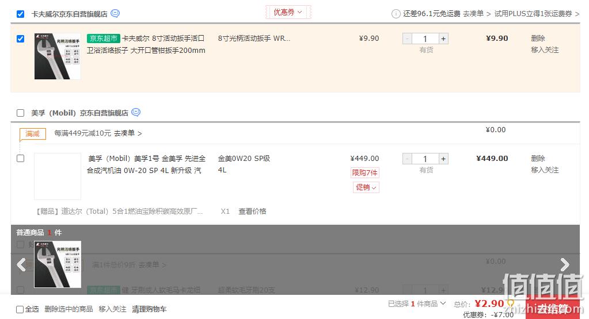Decrease wrench quantity with minus button
589x319 pixels.
[407, 39]
